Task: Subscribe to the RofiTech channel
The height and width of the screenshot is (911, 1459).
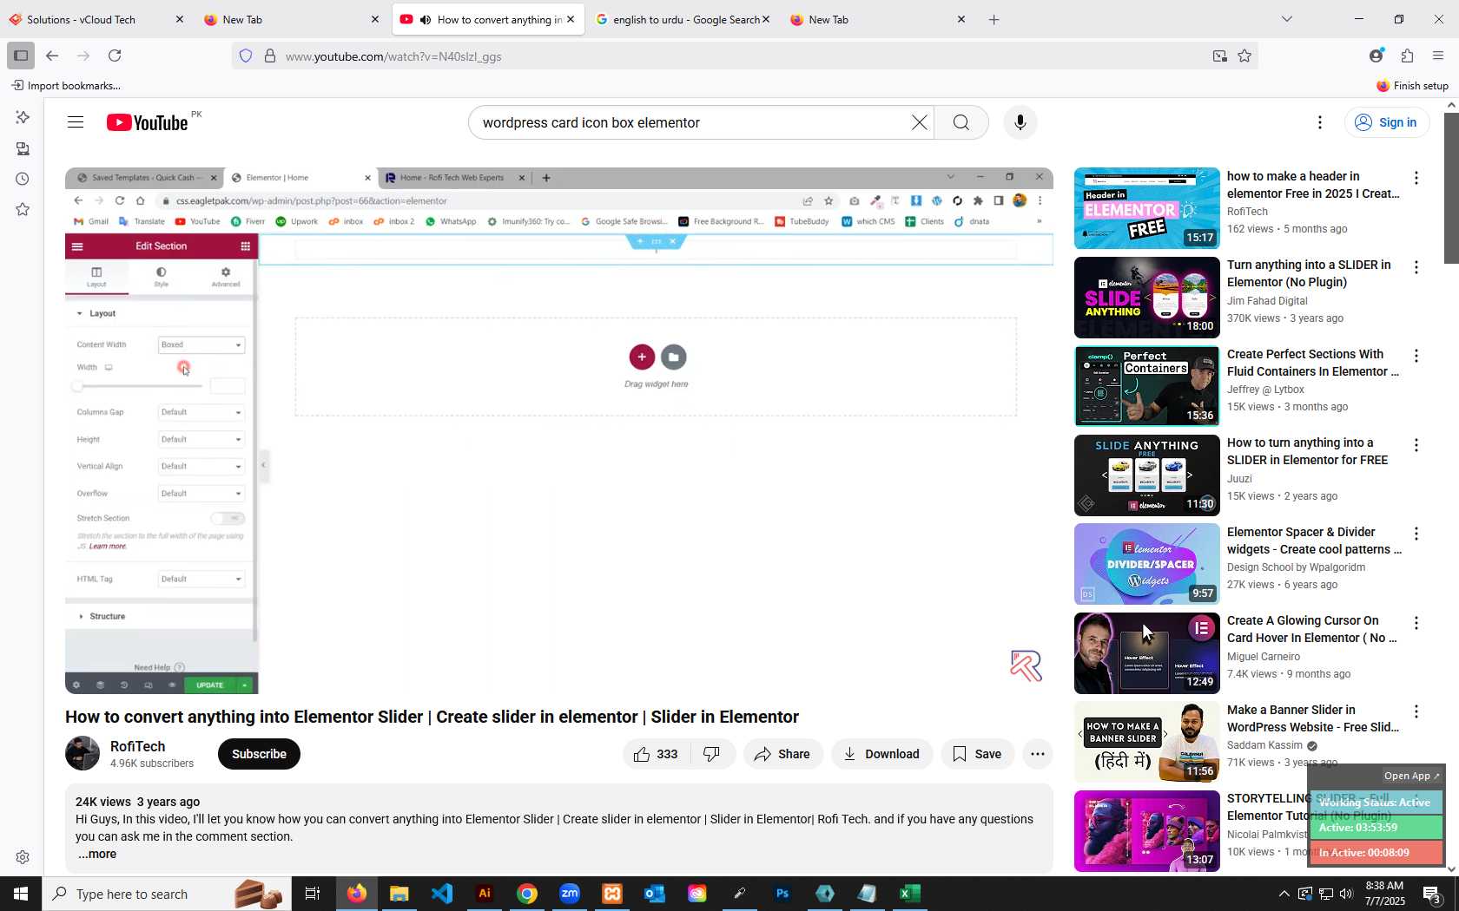Action: [259, 754]
